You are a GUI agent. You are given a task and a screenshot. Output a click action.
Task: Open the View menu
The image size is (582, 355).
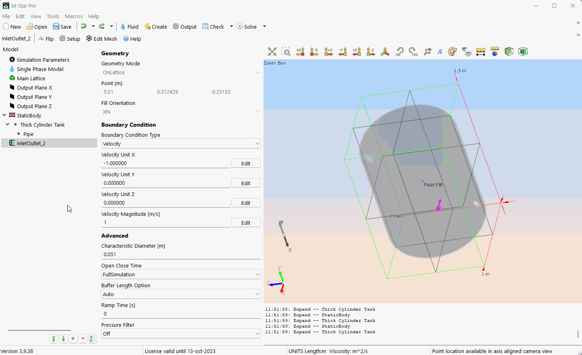(x=36, y=16)
